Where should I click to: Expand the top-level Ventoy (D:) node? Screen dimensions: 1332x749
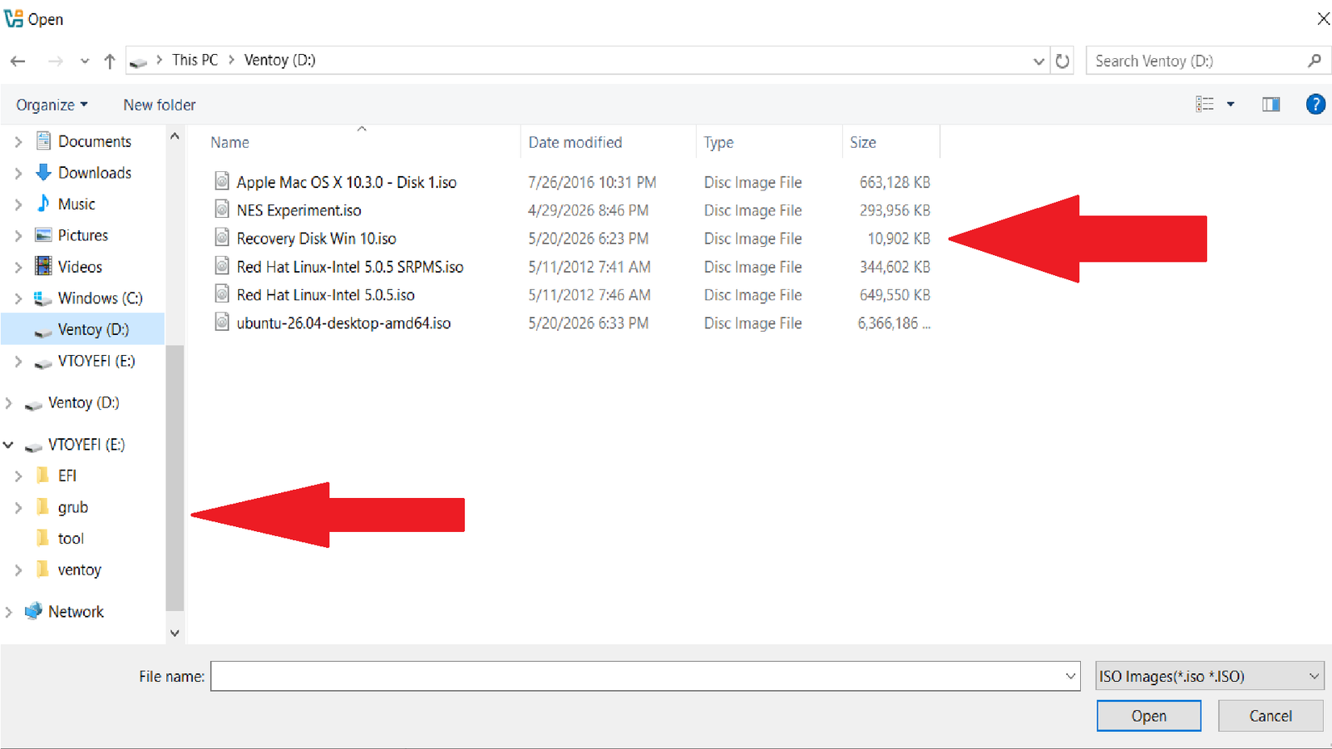(9, 403)
